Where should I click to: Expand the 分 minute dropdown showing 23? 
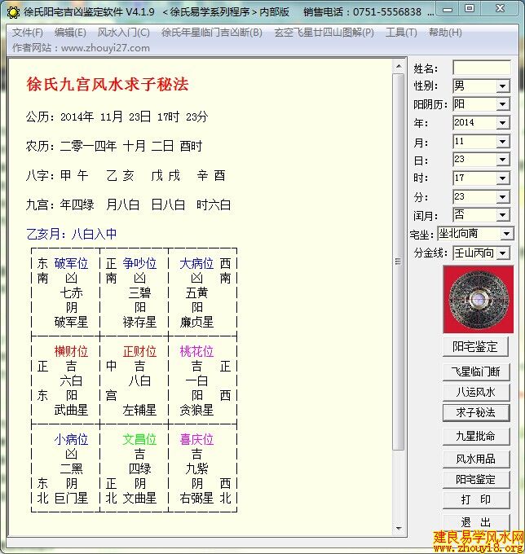[x=502, y=197]
